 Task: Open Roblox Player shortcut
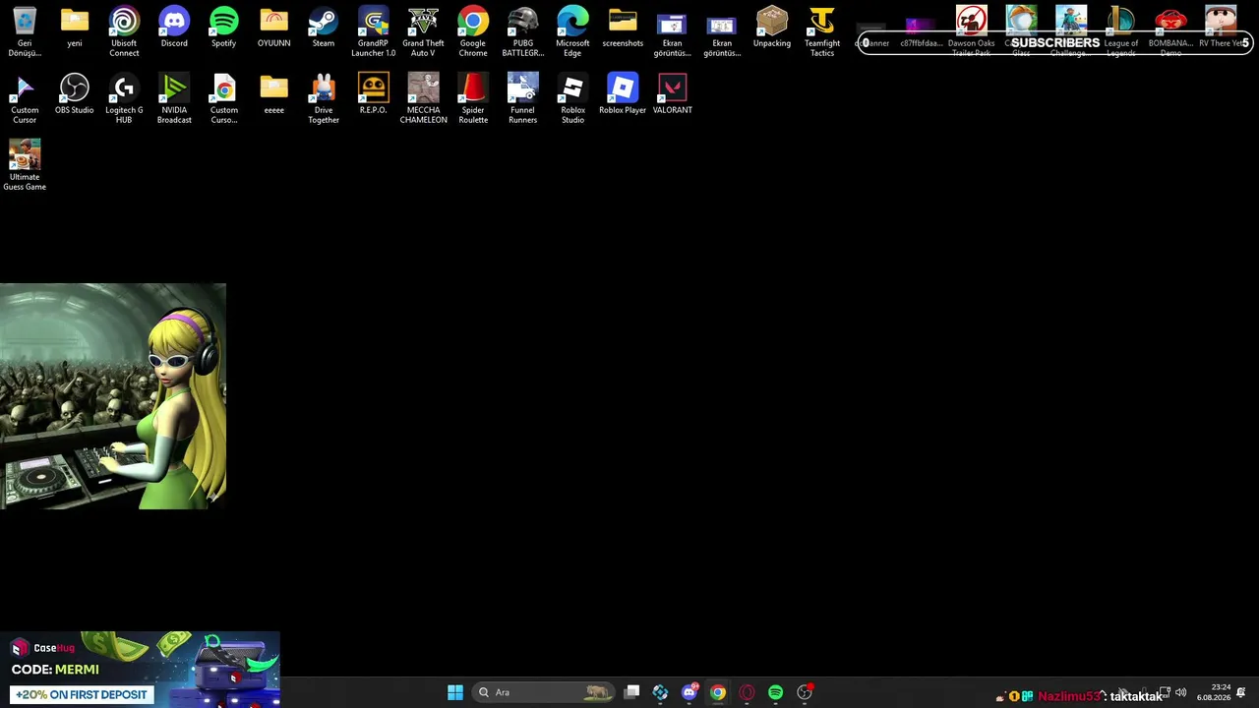[623, 94]
